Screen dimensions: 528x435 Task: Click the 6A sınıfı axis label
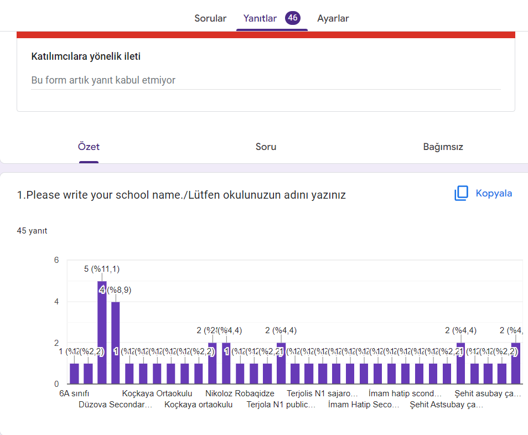74,393
